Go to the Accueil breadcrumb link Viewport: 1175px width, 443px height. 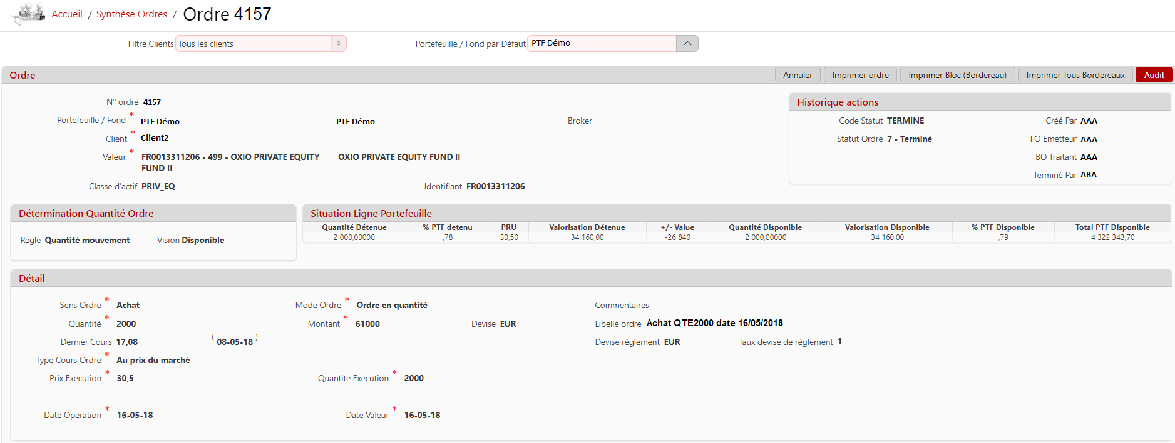(x=67, y=14)
